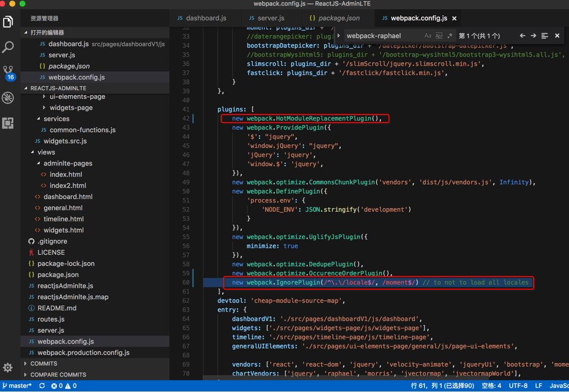Go to next match arrow in find
Image resolution: width=569 pixels, height=392 pixels.
click(x=534, y=36)
